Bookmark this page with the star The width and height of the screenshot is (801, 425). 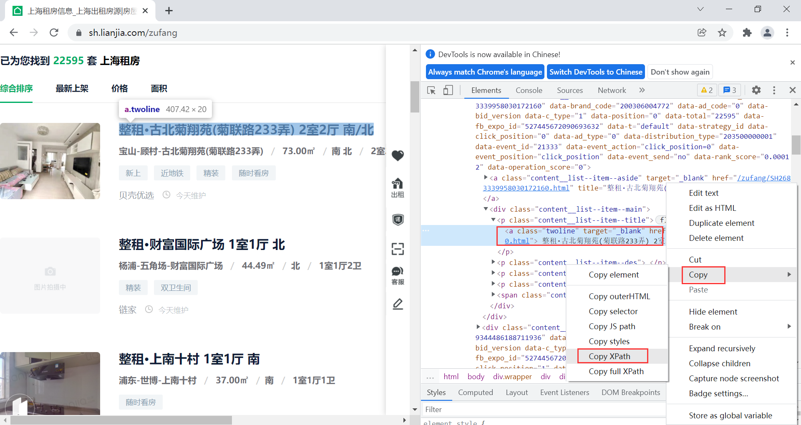(x=722, y=32)
